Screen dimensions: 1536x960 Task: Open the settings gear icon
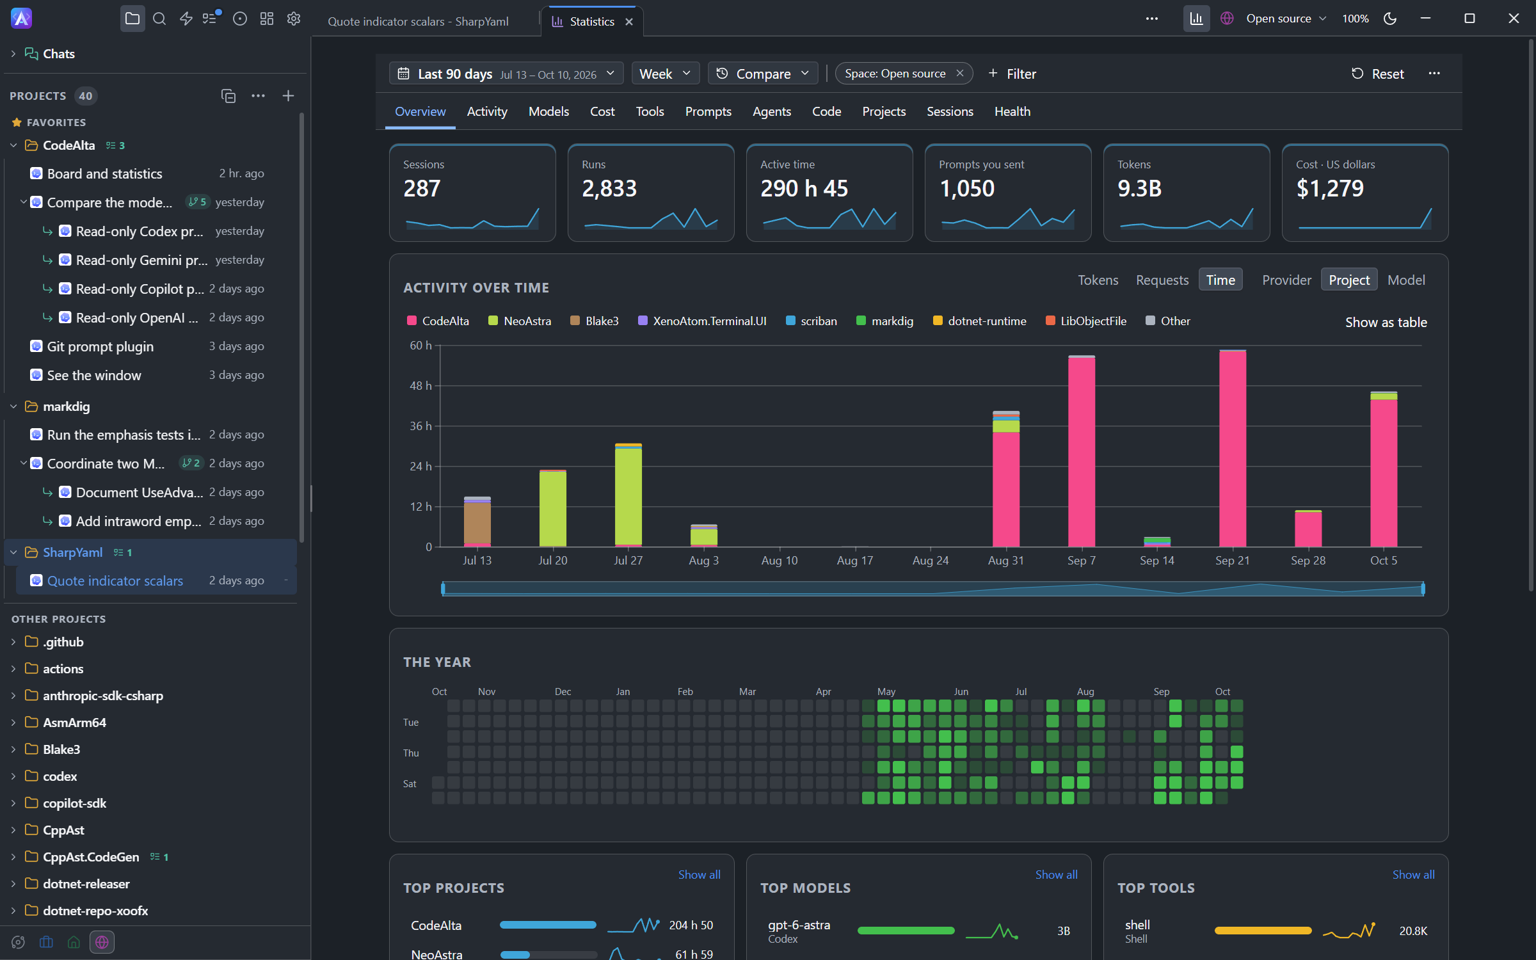pyautogui.click(x=294, y=19)
